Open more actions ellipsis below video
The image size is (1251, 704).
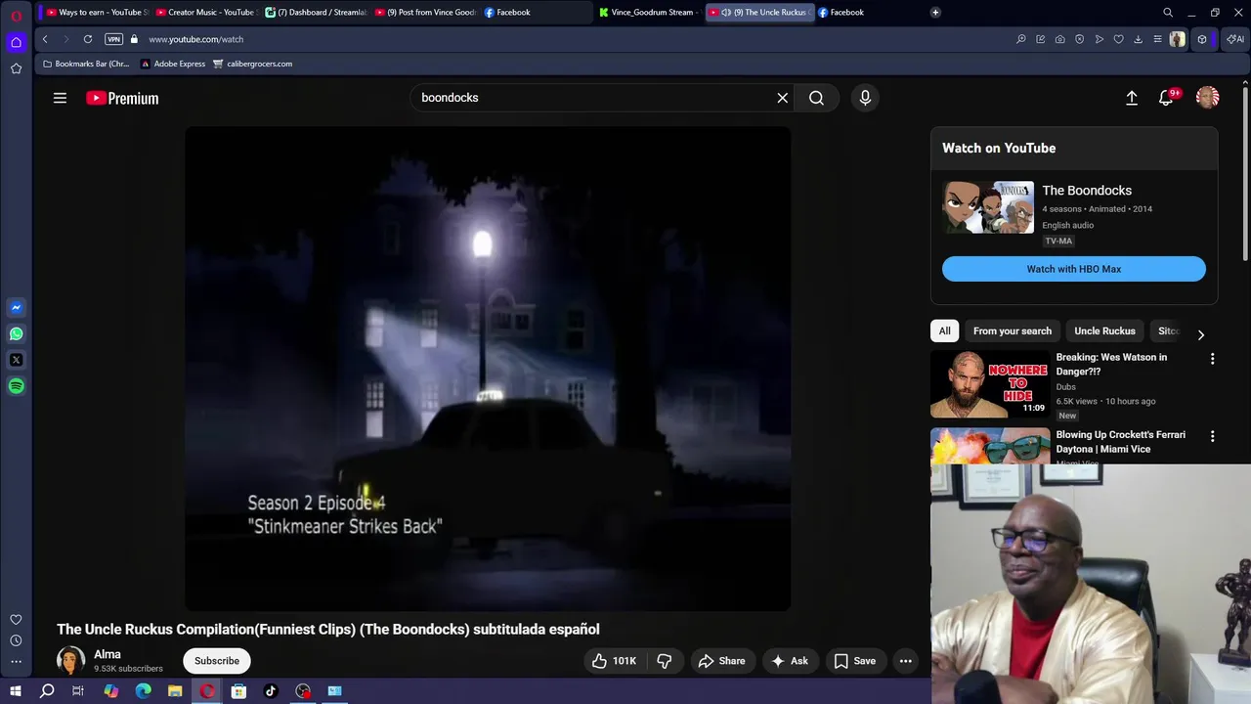point(906,661)
